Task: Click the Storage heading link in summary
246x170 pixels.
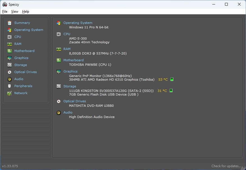Action: [x=70, y=86]
